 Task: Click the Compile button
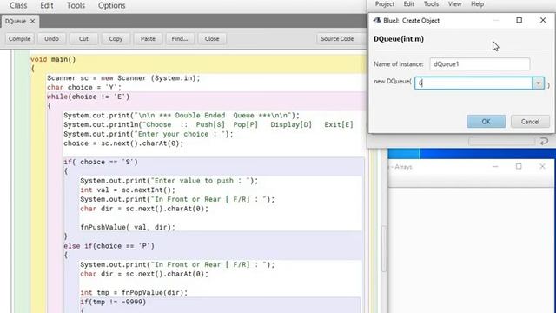tap(19, 38)
